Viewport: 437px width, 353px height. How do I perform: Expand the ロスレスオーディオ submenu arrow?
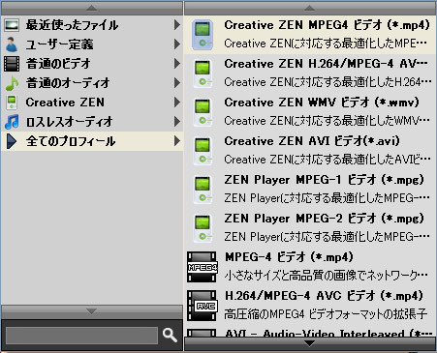tap(177, 122)
